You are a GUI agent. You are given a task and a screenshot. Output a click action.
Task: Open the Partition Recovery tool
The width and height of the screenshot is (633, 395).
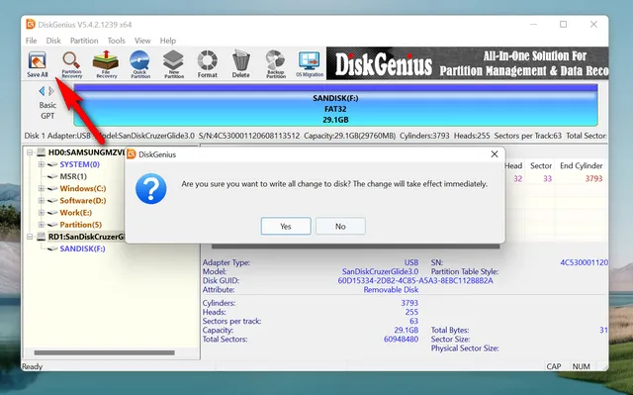pyautogui.click(x=71, y=64)
